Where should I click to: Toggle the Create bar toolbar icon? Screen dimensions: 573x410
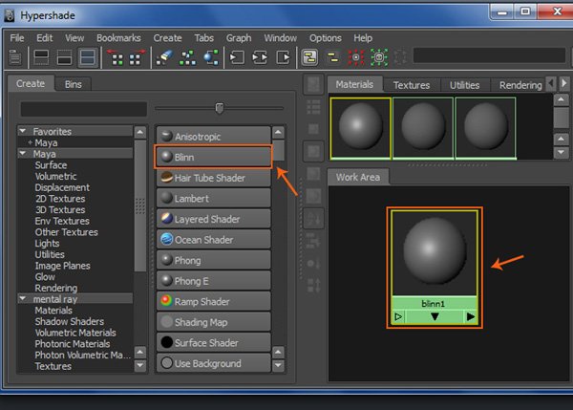click(x=15, y=57)
